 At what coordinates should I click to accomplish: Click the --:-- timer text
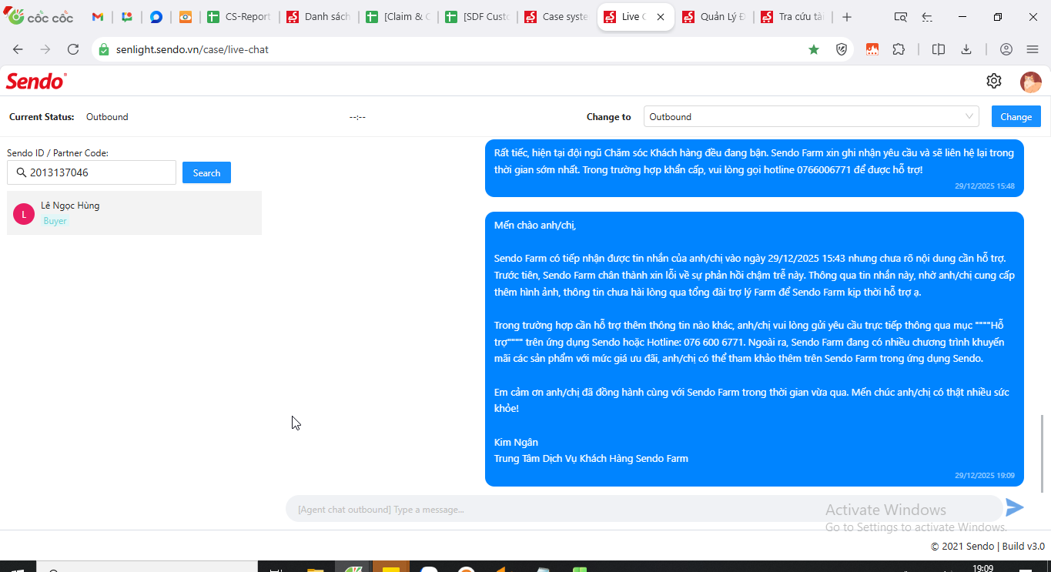(x=357, y=117)
